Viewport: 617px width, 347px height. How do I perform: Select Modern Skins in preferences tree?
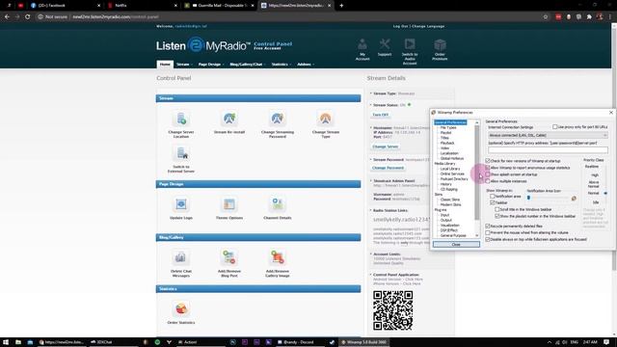pos(450,204)
